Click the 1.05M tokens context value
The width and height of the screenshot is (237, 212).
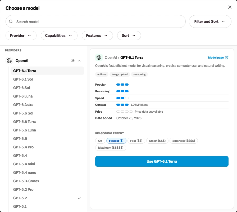(139, 105)
